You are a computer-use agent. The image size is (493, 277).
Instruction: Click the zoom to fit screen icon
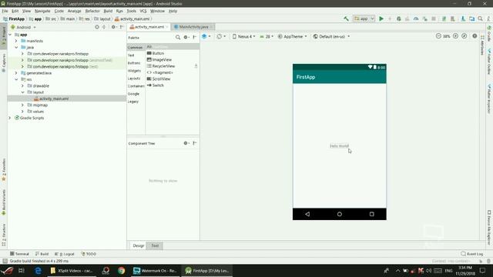(x=464, y=36)
